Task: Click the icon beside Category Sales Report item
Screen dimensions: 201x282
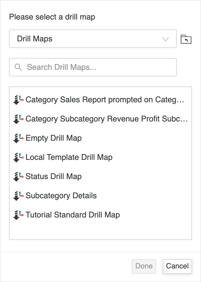Action: coord(18,100)
